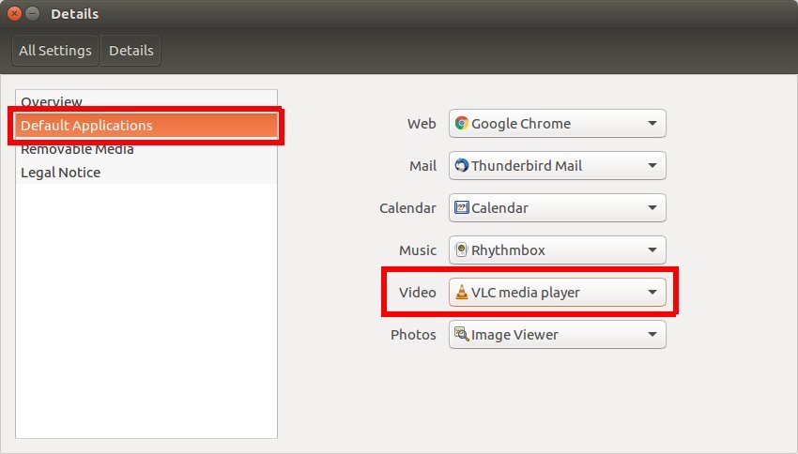Click the Calendar label beside the dropdown
798x454 pixels.
coord(407,208)
